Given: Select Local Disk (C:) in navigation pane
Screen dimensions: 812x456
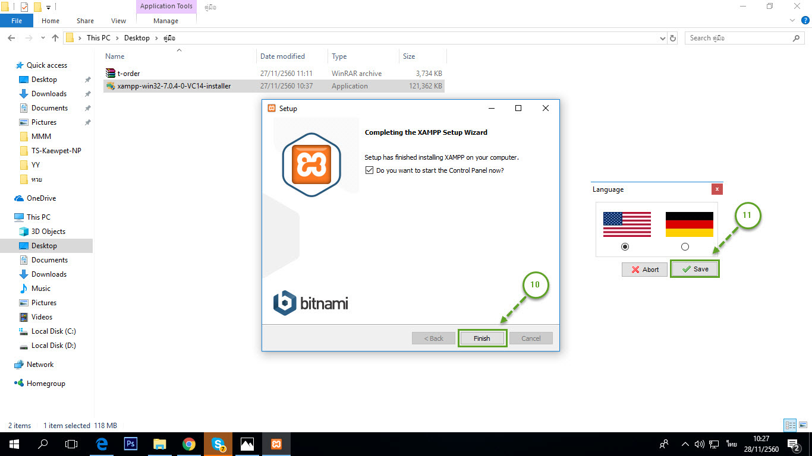Looking at the screenshot, I should point(53,331).
